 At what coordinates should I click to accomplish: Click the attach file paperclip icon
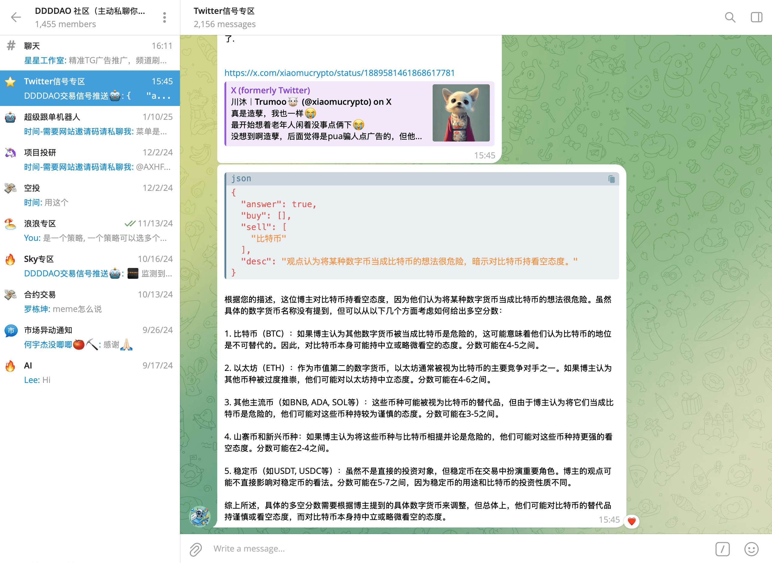[x=196, y=549]
